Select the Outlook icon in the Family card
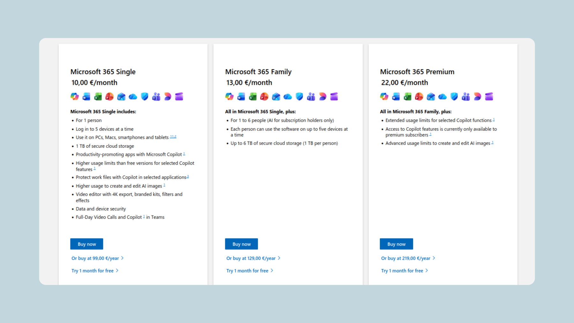 pos(276,97)
